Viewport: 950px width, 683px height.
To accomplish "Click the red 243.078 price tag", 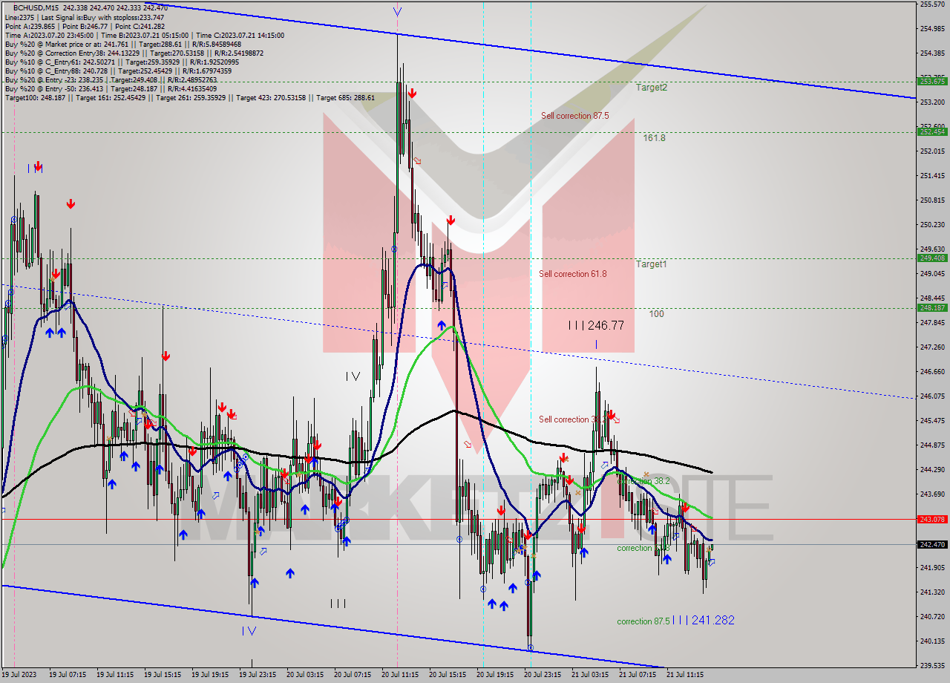I will coord(932,520).
